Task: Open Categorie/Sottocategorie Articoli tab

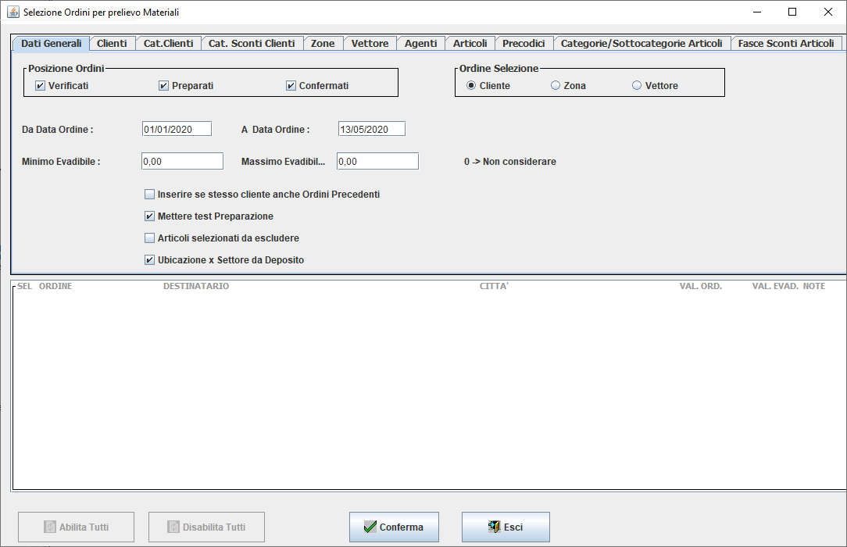Action: click(642, 44)
